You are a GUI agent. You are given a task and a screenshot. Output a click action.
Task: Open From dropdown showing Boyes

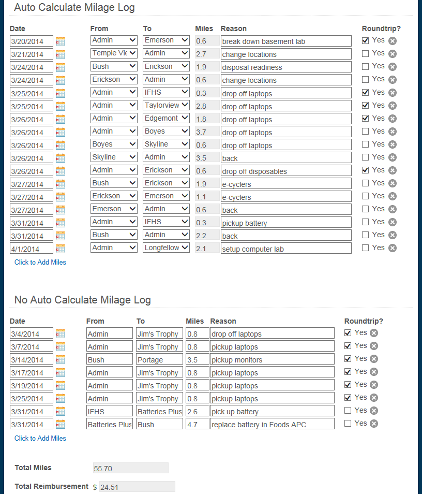(114, 144)
